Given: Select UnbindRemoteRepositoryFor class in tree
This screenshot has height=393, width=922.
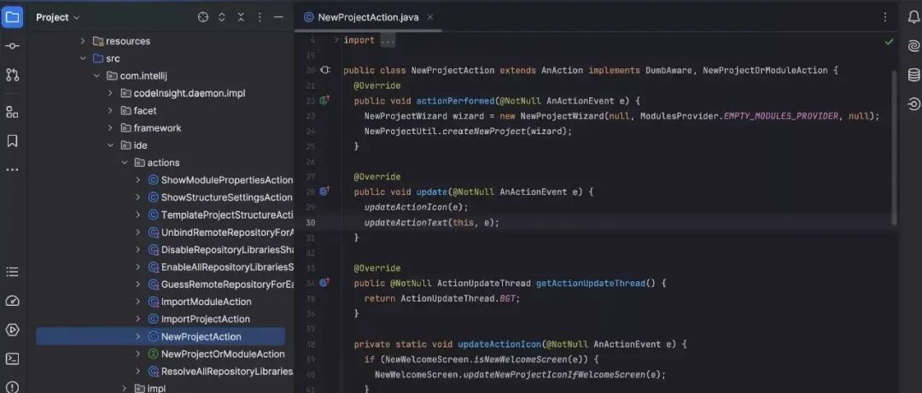Looking at the screenshot, I should [228, 232].
